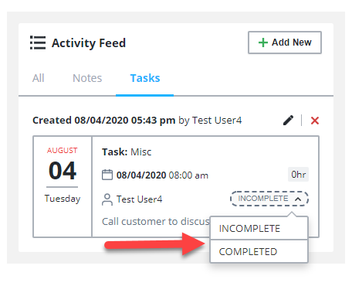The height and width of the screenshot is (286, 352).
Task: Click the Activity Feed list icon
Action: pyautogui.click(x=38, y=43)
